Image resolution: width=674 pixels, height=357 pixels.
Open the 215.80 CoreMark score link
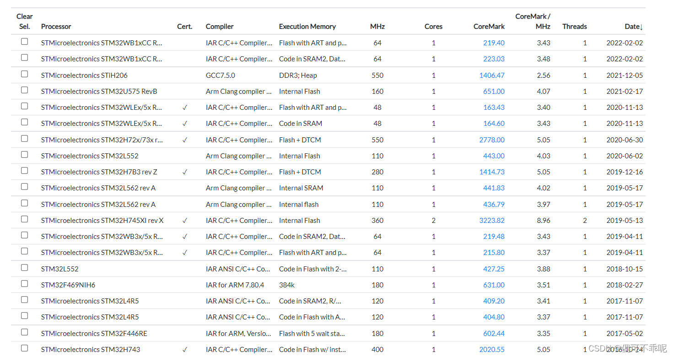click(x=494, y=253)
